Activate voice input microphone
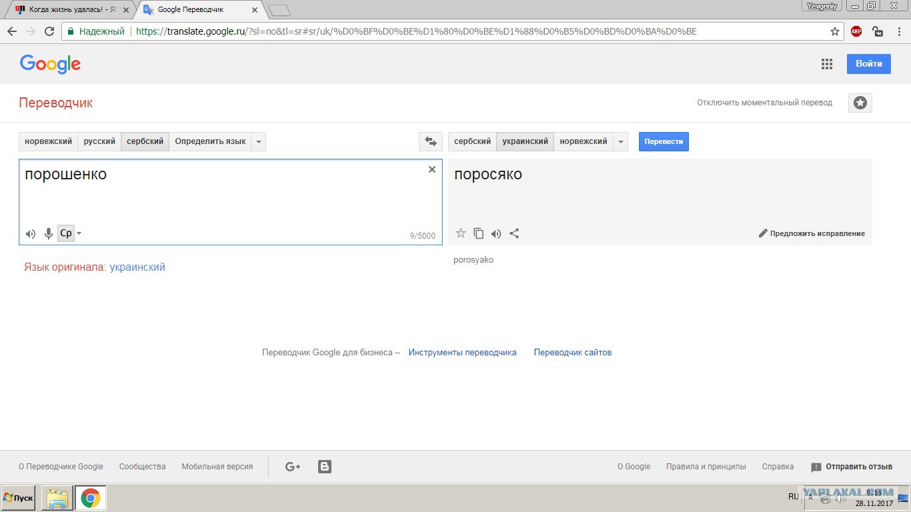Screen dimensions: 911x512 click(48, 234)
